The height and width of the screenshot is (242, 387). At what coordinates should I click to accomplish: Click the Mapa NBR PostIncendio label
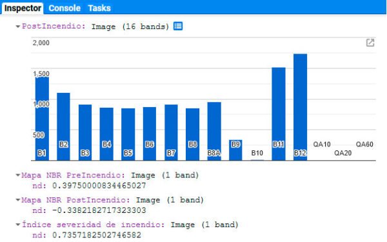click(75, 200)
